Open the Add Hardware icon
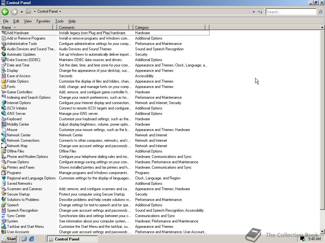 point(4,33)
